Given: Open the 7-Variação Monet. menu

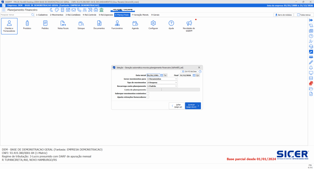Looking at the screenshot, I should (140, 15).
